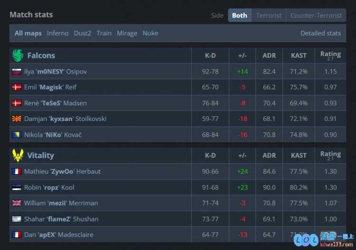
Task: Open the Nuke map tab
Action: [150, 33]
